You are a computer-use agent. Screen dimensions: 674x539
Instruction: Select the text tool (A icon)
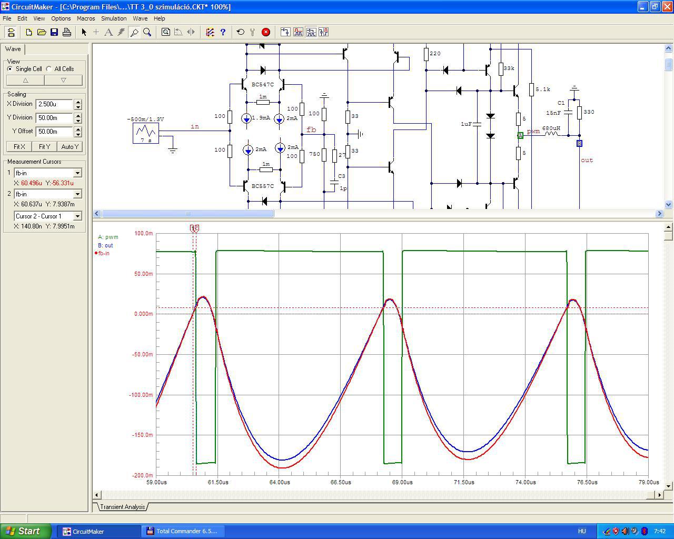pos(108,32)
